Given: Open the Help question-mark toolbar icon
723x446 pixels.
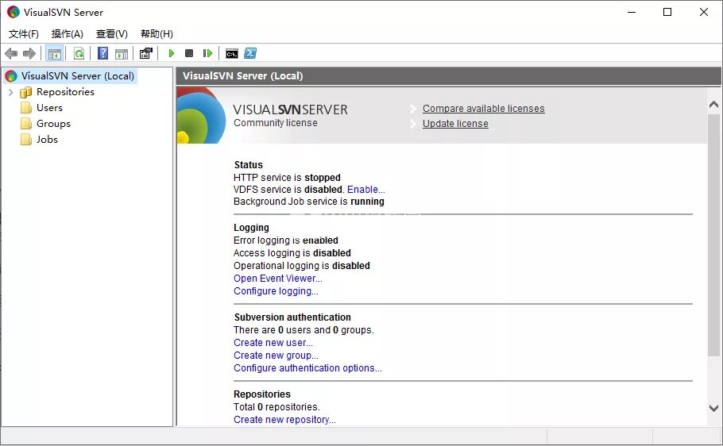Looking at the screenshot, I should (x=102, y=53).
